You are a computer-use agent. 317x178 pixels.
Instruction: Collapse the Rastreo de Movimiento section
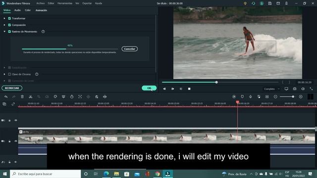[4, 32]
